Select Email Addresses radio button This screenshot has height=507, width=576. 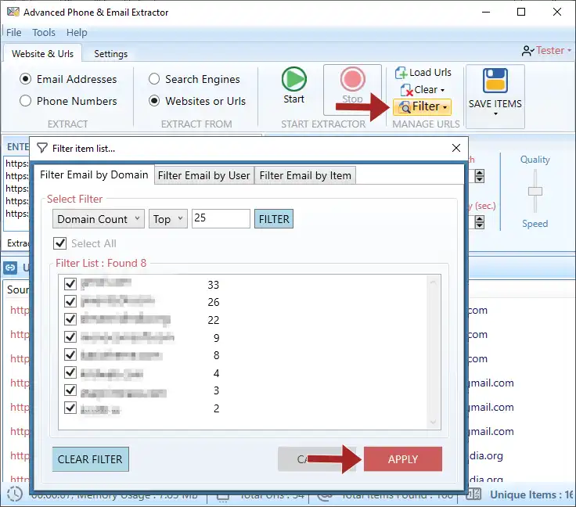(x=25, y=79)
